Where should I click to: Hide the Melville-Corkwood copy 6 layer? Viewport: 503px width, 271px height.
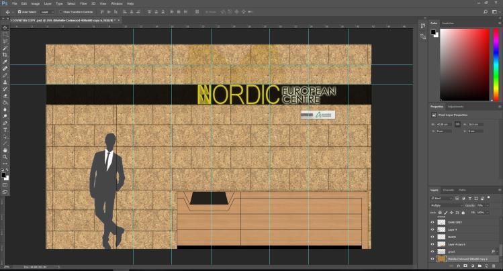(432, 259)
